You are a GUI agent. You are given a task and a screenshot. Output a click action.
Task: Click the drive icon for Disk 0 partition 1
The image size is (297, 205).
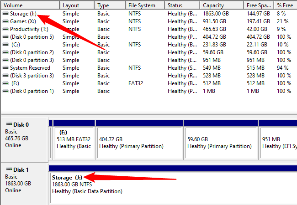5,91
